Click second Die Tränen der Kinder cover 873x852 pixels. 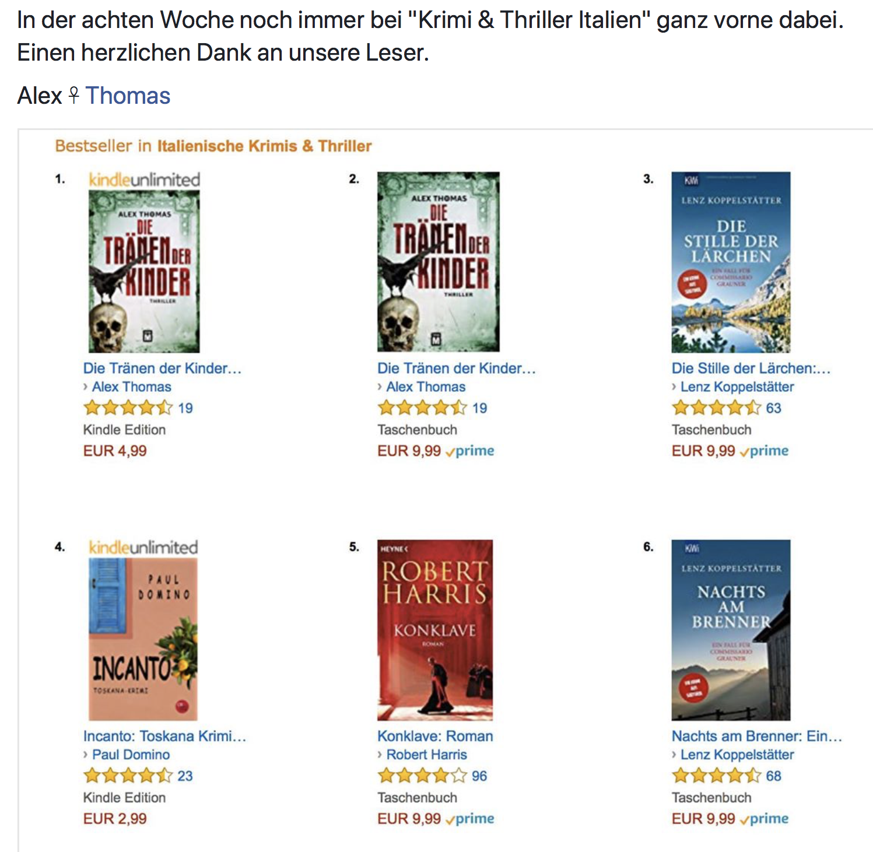pyautogui.click(x=439, y=262)
